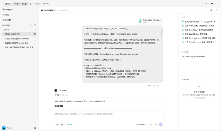The height and width of the screenshot is (131, 221).
Task: Click the microphone voice input icon
Action: 151,124
